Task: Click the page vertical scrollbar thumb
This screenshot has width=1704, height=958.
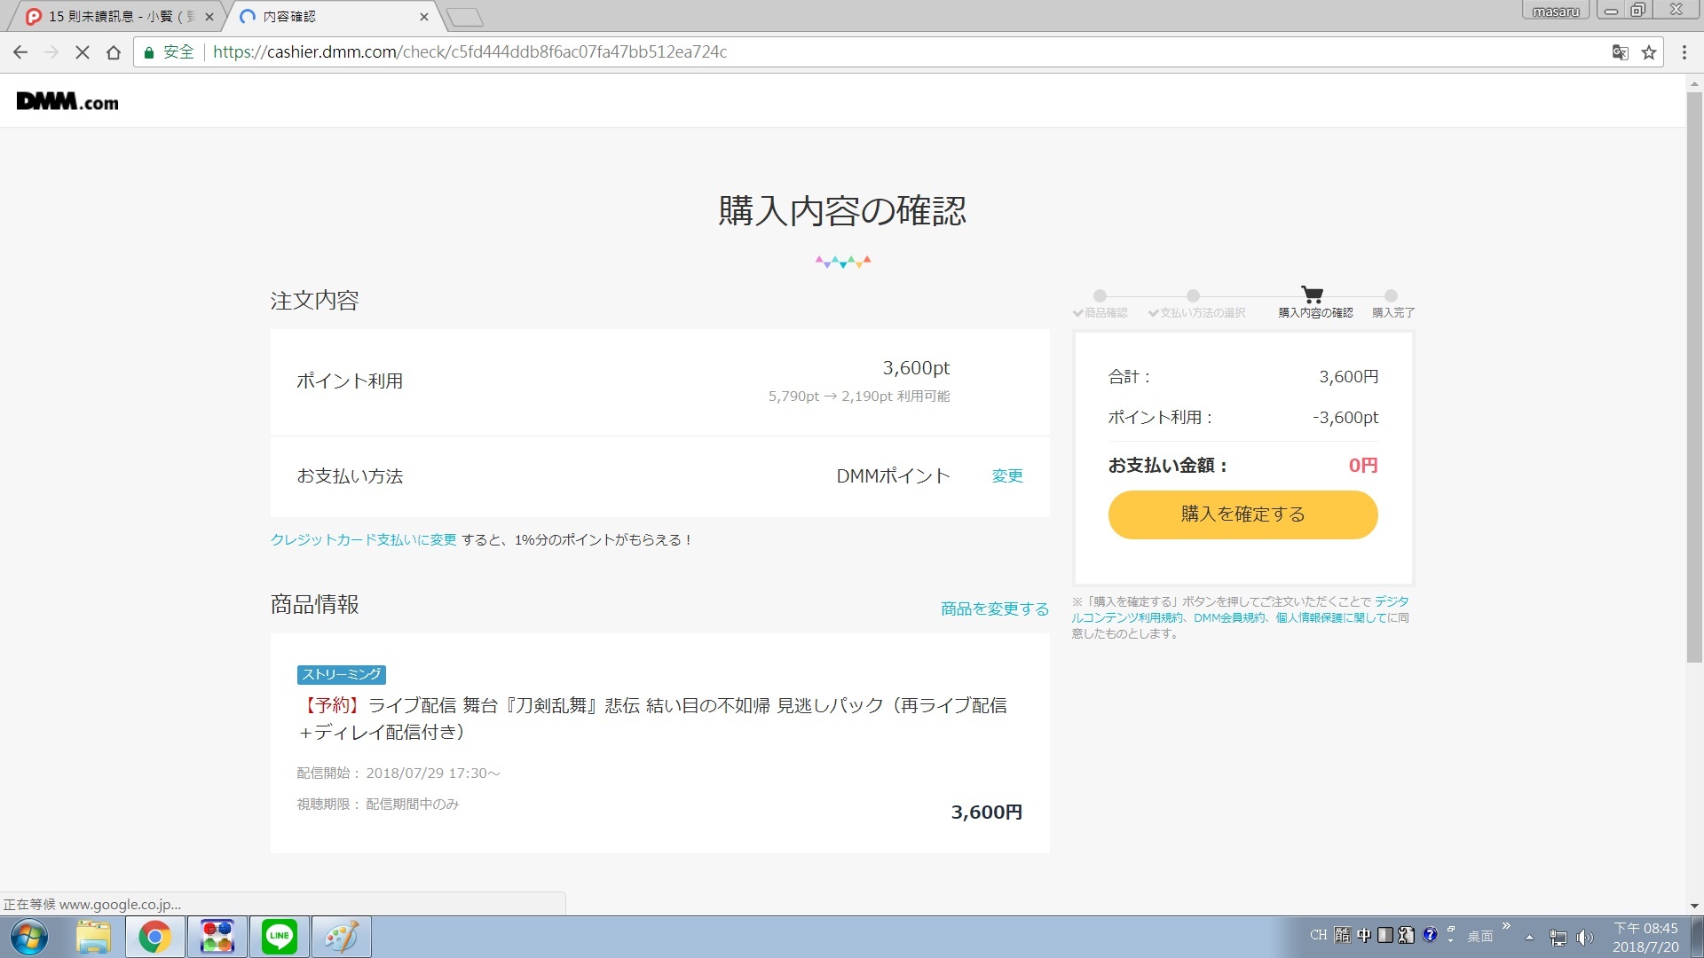Action: click(1694, 377)
